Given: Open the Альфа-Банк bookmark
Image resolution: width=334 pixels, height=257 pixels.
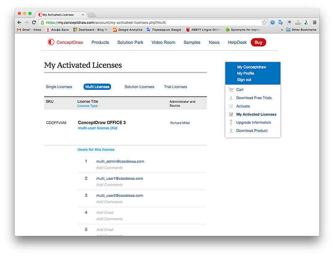Looking at the screenshot, I should [57, 30].
